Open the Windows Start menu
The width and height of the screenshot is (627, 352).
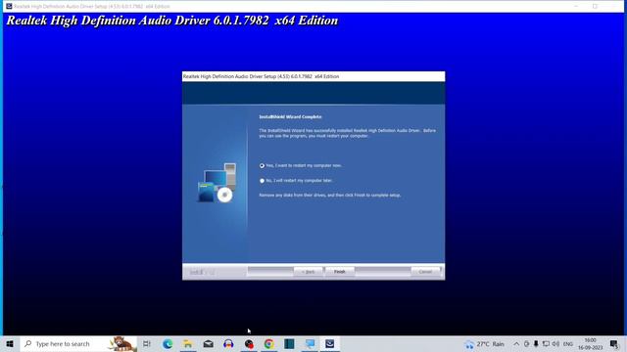point(10,343)
